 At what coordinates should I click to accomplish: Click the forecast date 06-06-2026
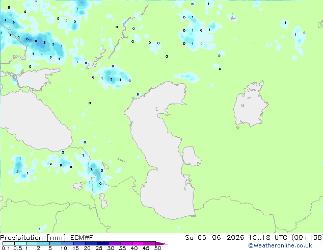click(221, 238)
